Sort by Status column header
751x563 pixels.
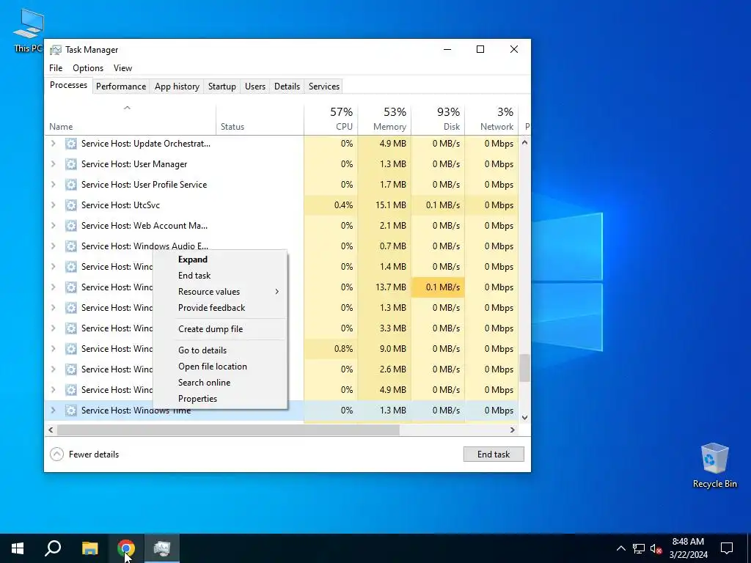click(260, 119)
